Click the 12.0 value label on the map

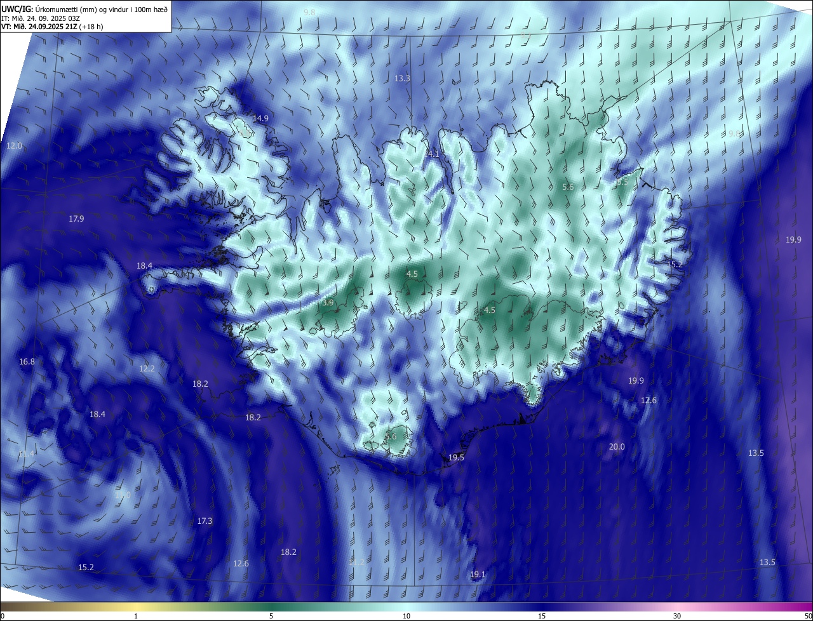coord(14,146)
